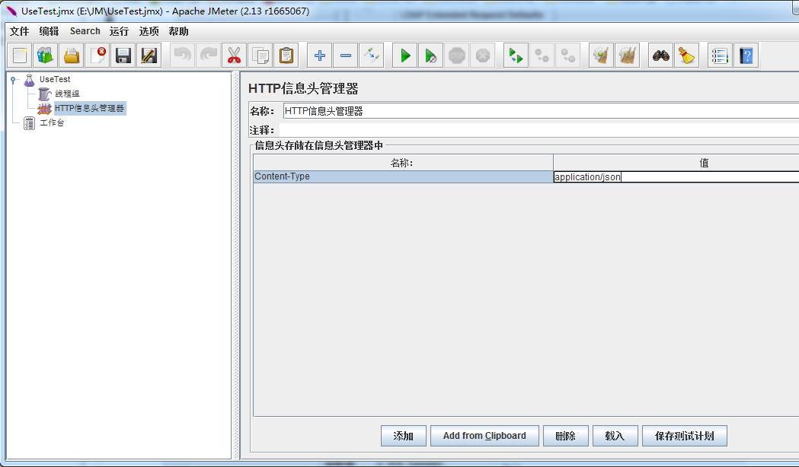Undo the last action in toolbar
The image size is (799, 467).
(x=183, y=56)
